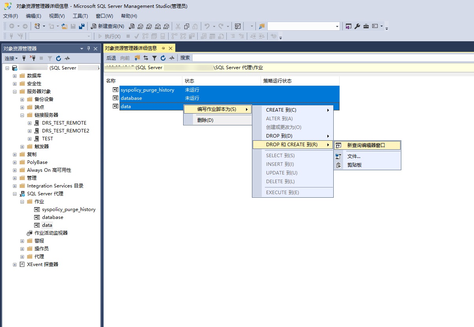The height and width of the screenshot is (327, 474).
Task: Click the Up one level folder icon
Action: (137, 58)
